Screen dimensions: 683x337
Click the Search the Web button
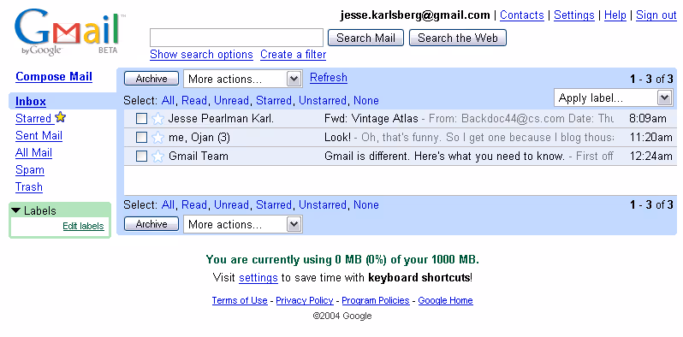pos(458,38)
